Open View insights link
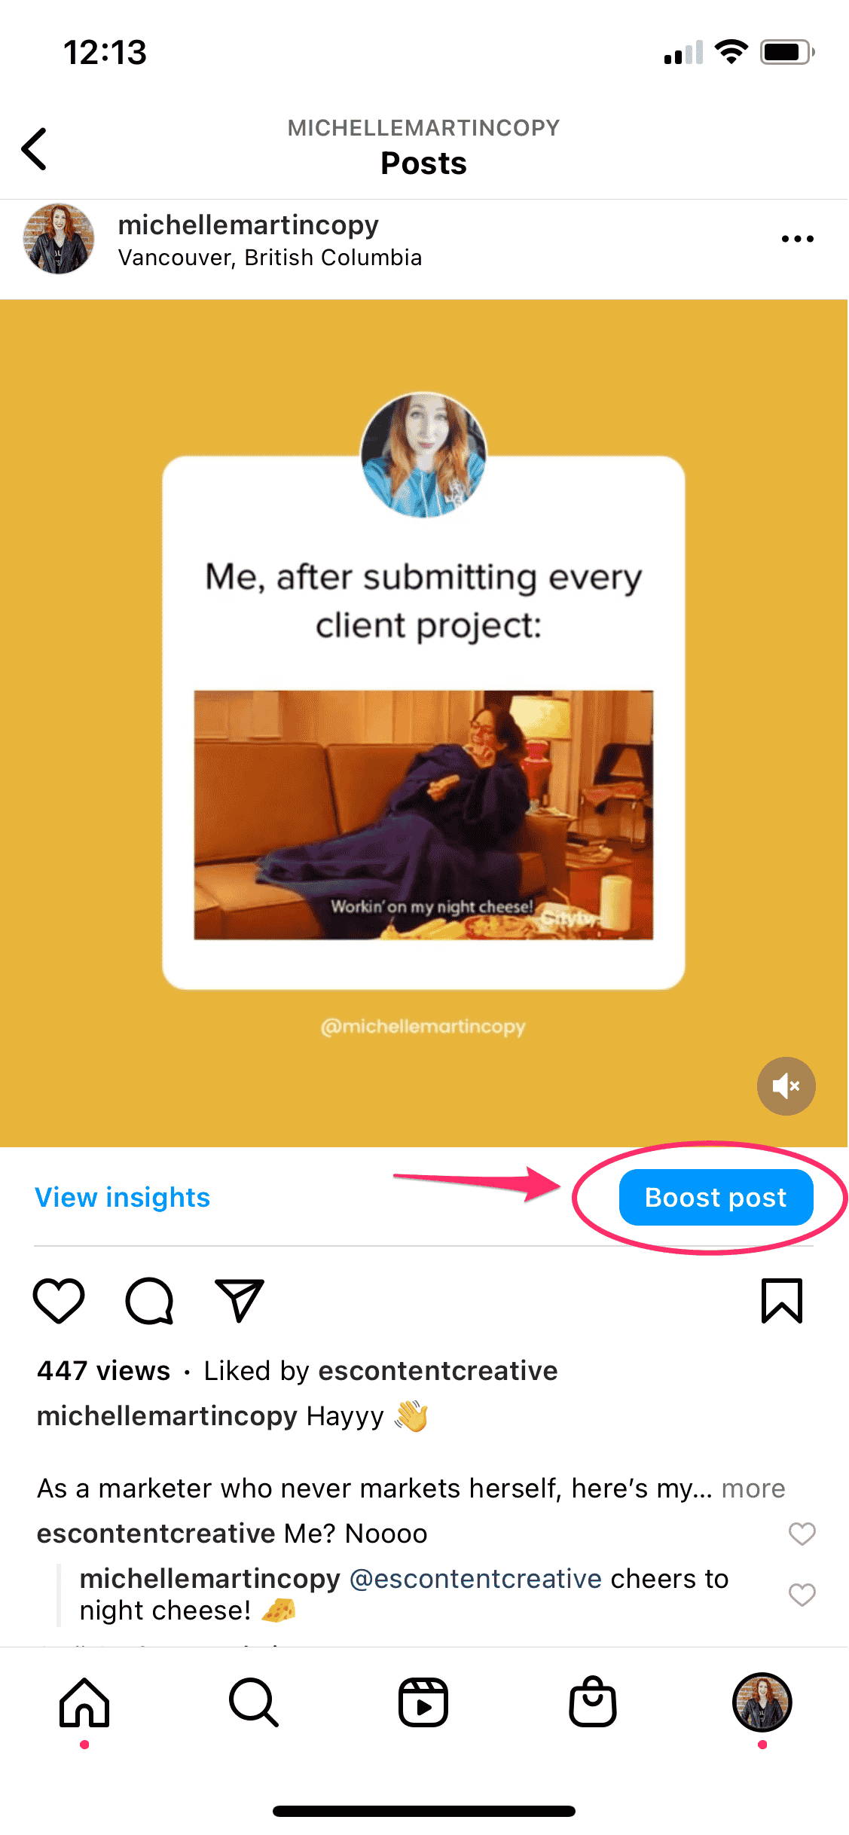The width and height of the screenshot is (849, 1835). point(123,1197)
